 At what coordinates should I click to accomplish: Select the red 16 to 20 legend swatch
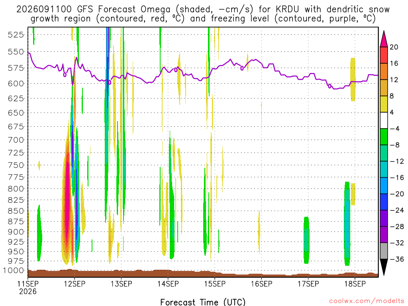coord(384,55)
